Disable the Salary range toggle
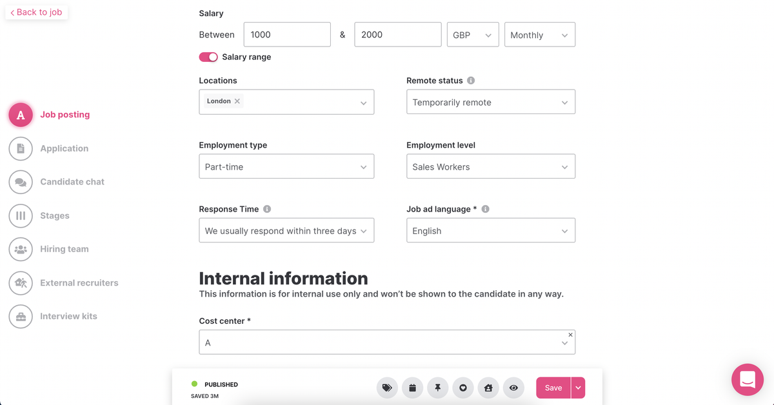Image resolution: width=774 pixels, height=405 pixels. click(208, 57)
